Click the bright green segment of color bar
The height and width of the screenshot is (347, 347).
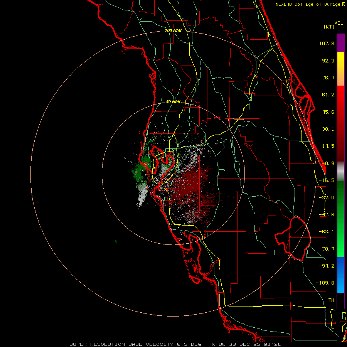coord(340,219)
